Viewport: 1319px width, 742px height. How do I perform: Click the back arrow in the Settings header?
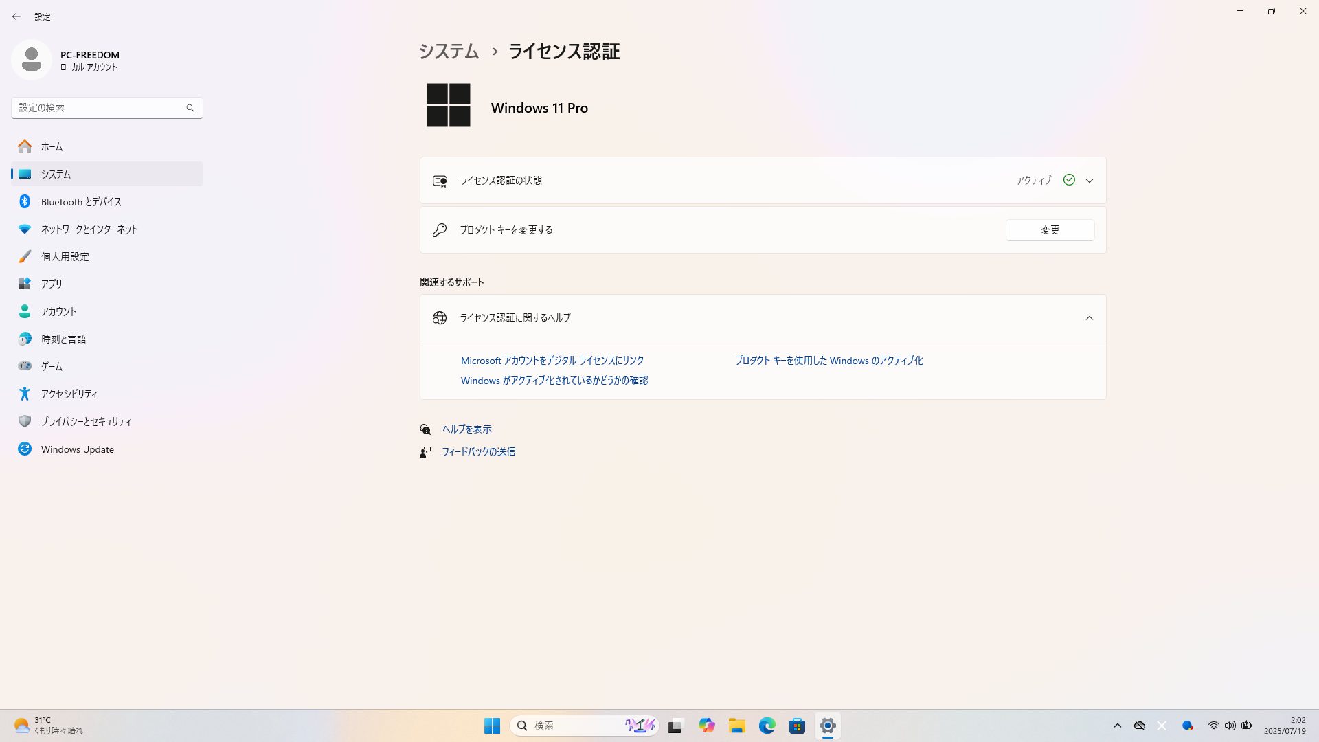(x=16, y=16)
